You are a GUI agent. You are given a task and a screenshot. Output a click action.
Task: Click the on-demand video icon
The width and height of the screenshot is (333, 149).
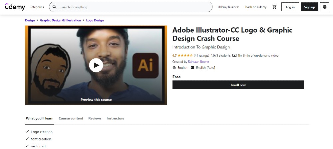[x=234, y=56]
